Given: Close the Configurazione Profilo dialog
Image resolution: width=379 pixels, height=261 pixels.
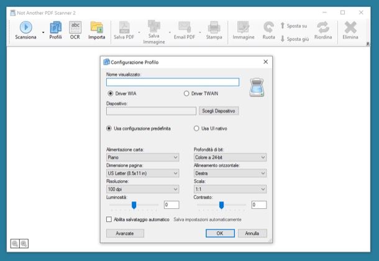Looking at the screenshot, I should tap(266, 62).
